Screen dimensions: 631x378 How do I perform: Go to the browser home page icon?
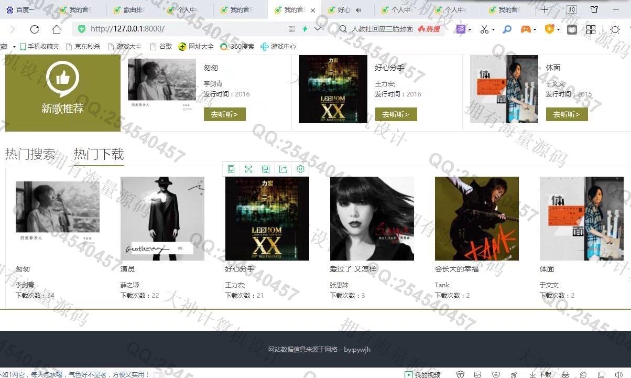click(57, 29)
